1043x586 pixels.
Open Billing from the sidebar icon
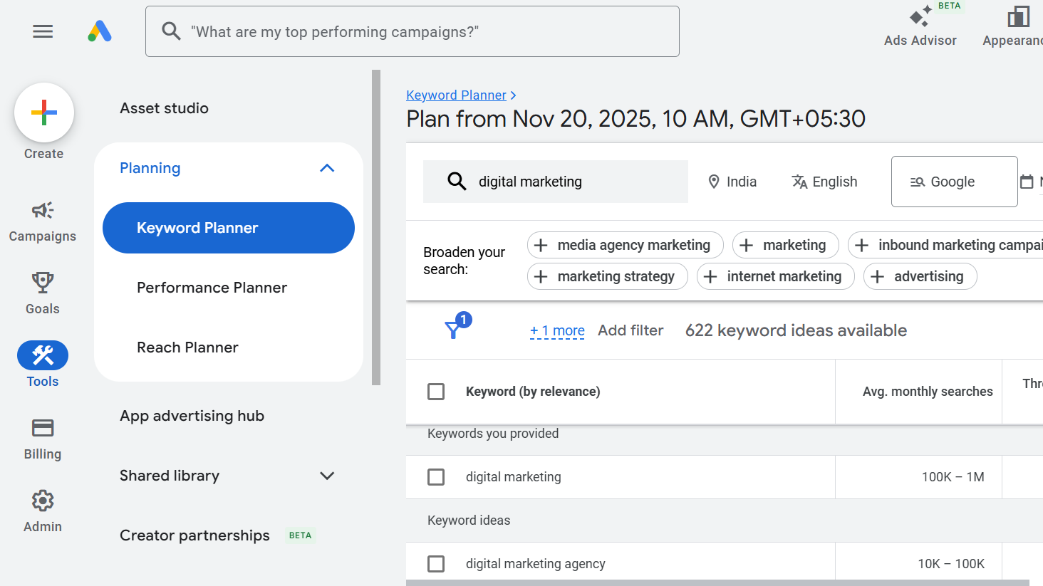[x=42, y=427]
